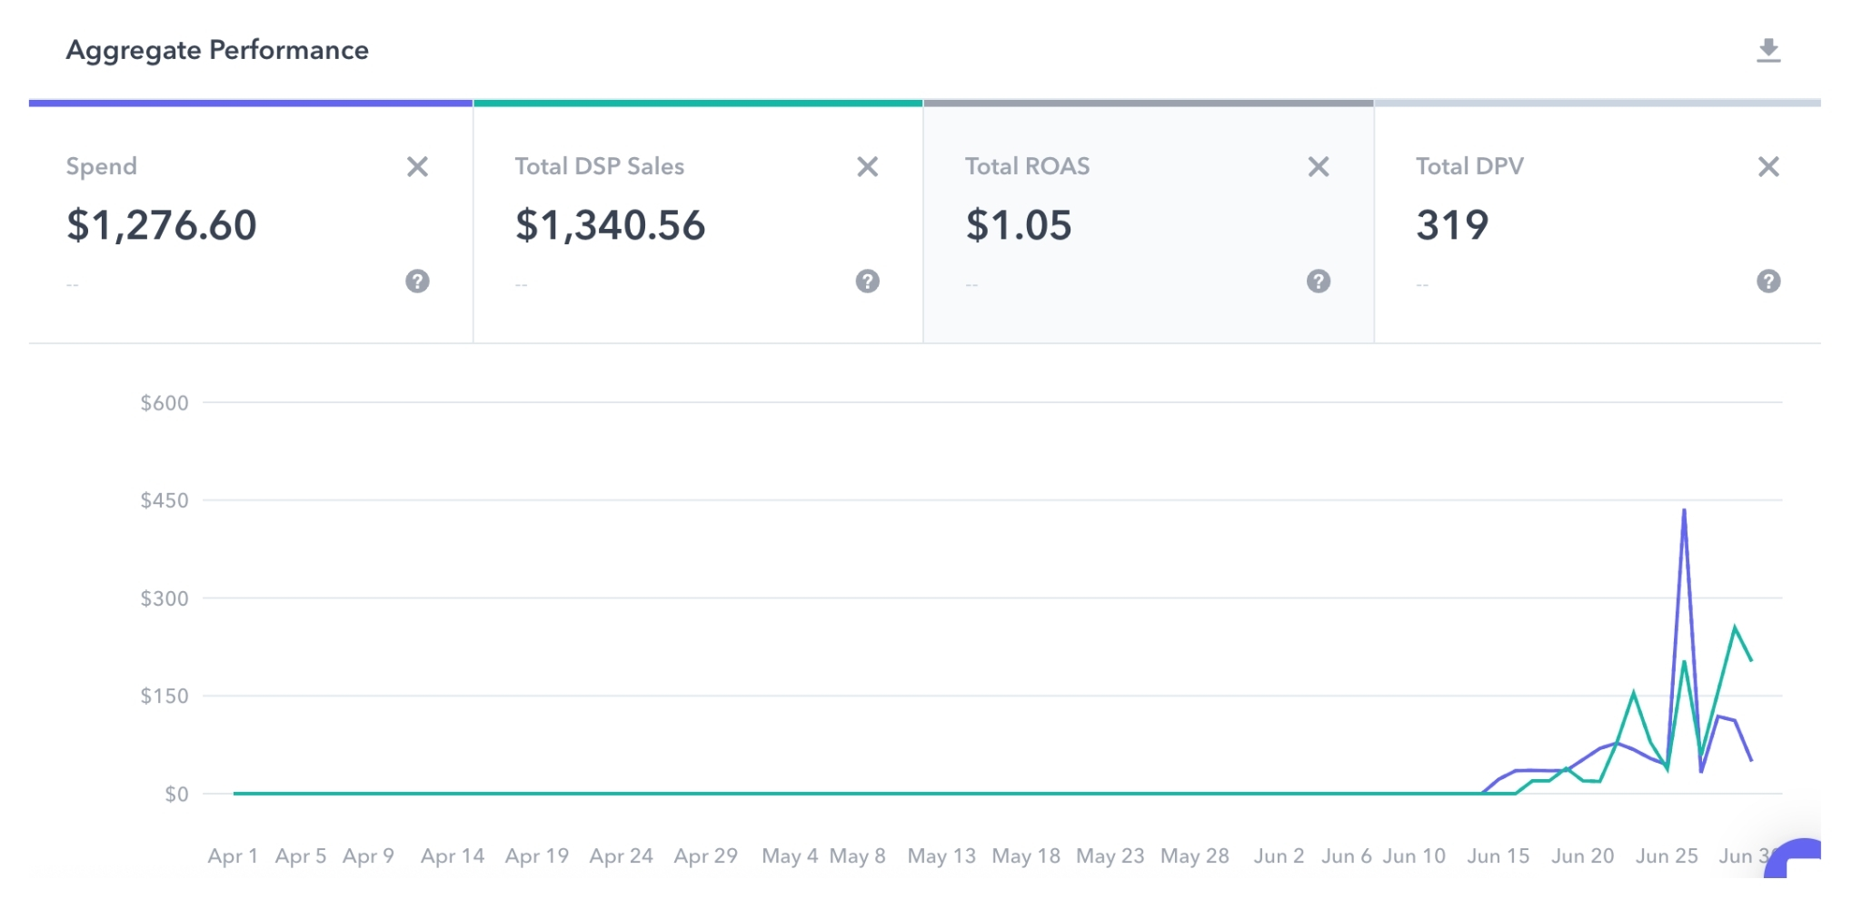Screen dimensions: 1852x909
Task: Remove the Total DSP Sales metric
Action: coord(867,167)
